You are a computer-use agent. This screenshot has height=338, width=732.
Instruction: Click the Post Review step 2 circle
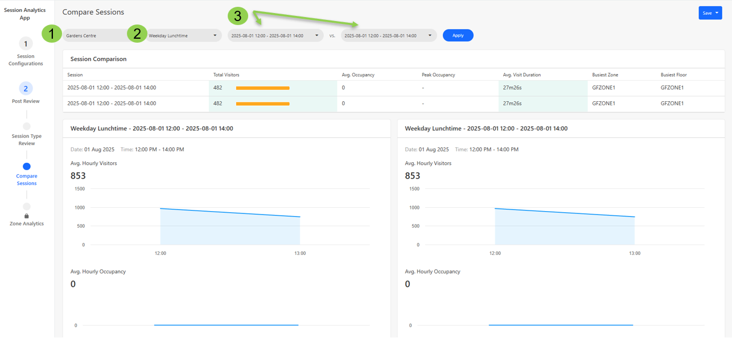[x=26, y=89]
